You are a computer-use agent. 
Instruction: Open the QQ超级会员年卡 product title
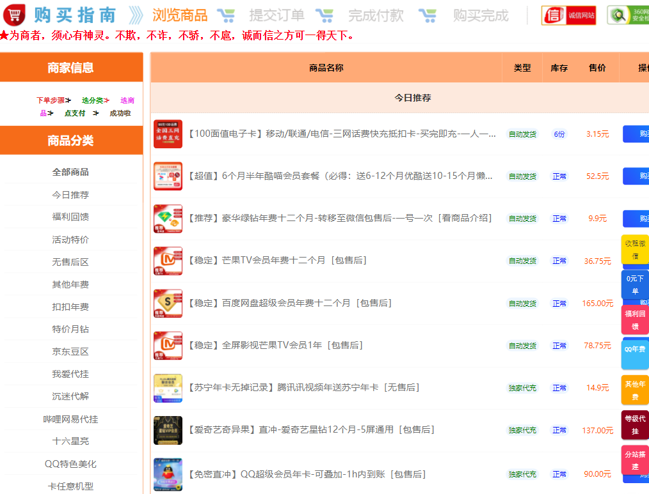(307, 474)
